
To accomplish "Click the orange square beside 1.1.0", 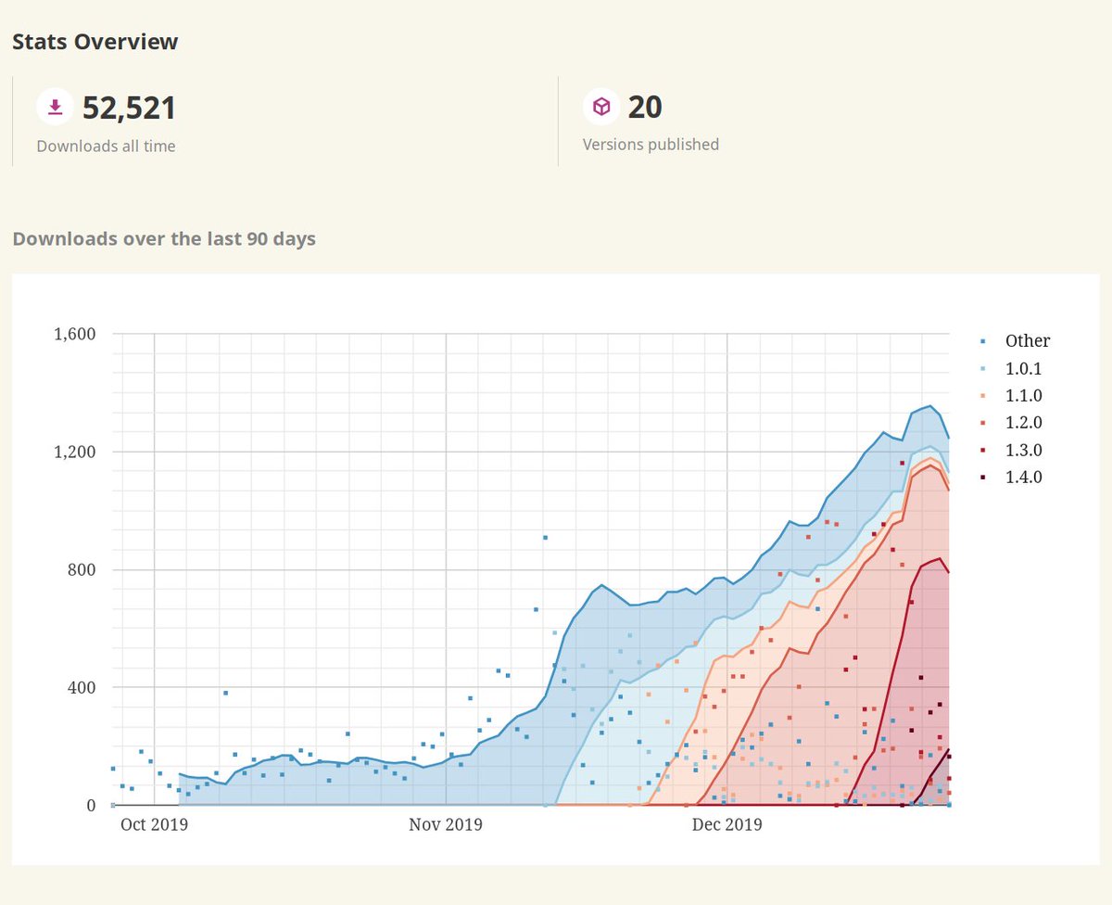I will point(984,395).
